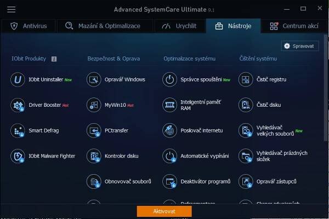Launch IObit Uninstaller icon
Image resolution: width=329 pixels, height=219 pixels.
[18, 79]
